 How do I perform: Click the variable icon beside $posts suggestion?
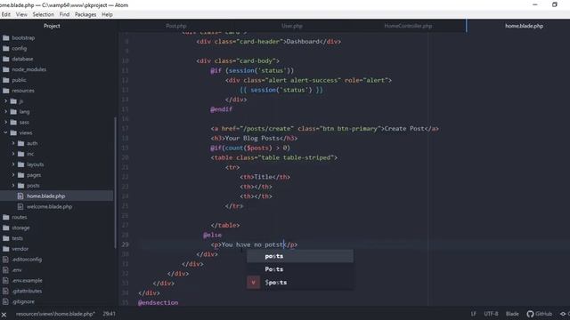tap(253, 283)
